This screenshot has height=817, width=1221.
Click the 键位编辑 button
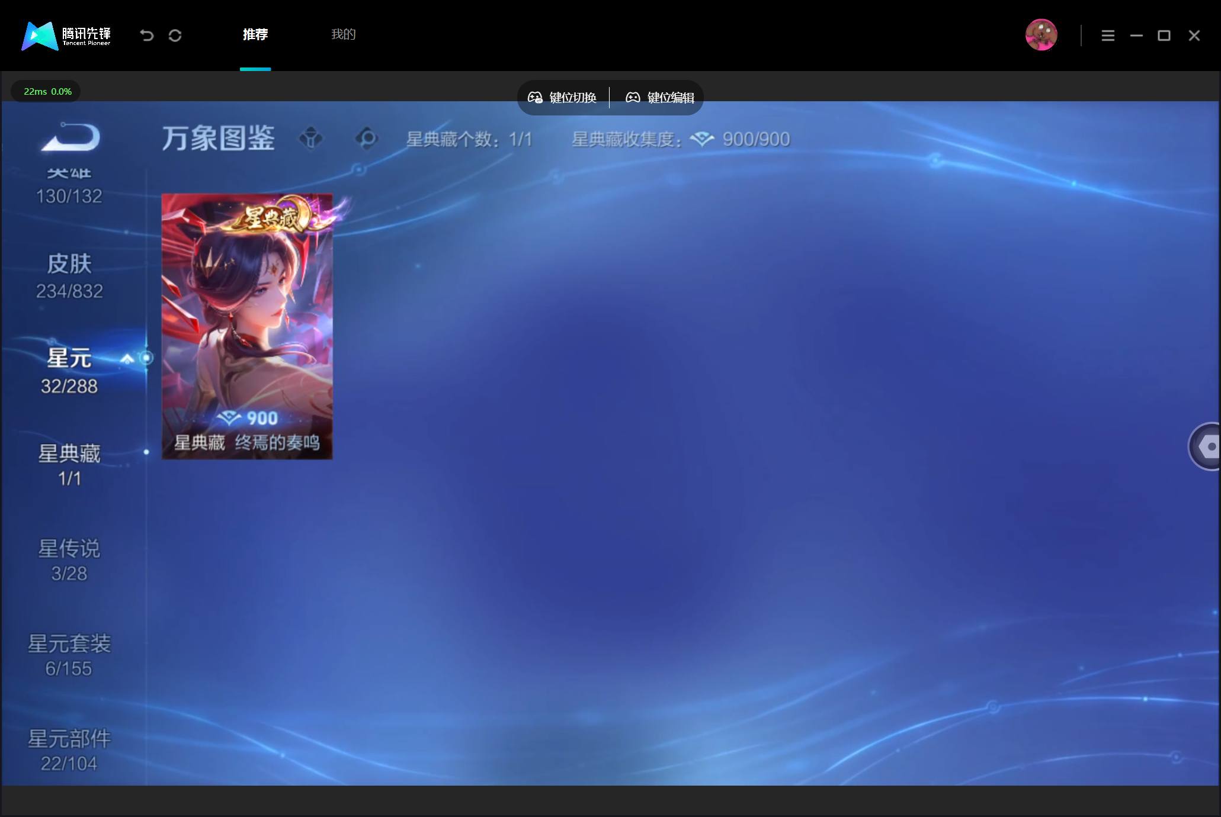660,98
